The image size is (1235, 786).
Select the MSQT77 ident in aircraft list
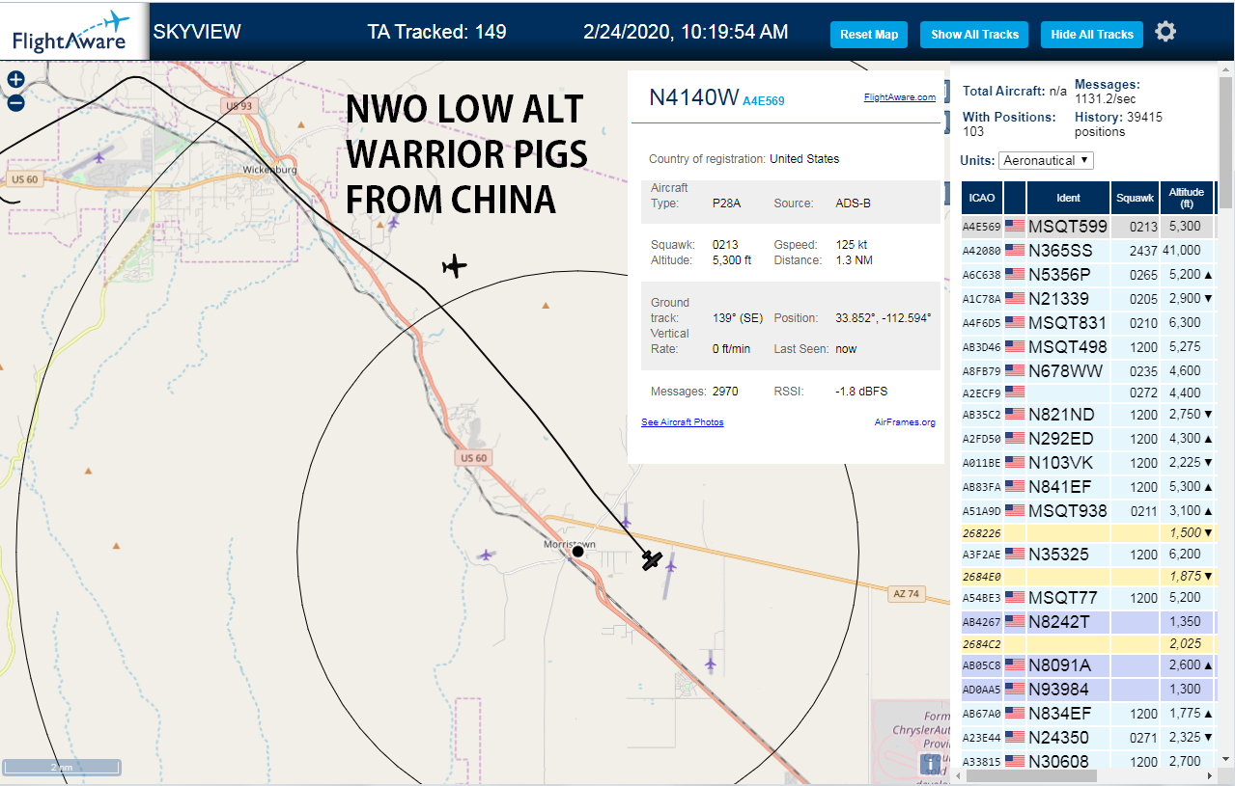pyautogui.click(x=1063, y=599)
